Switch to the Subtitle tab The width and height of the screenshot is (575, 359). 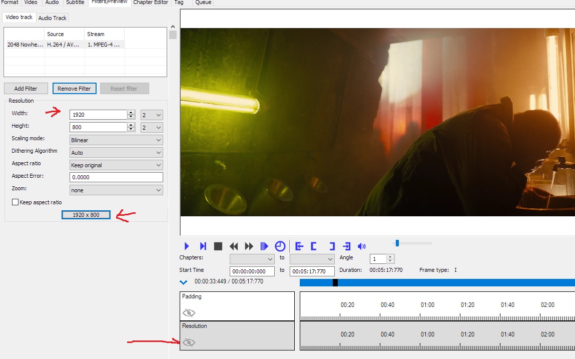tap(75, 3)
